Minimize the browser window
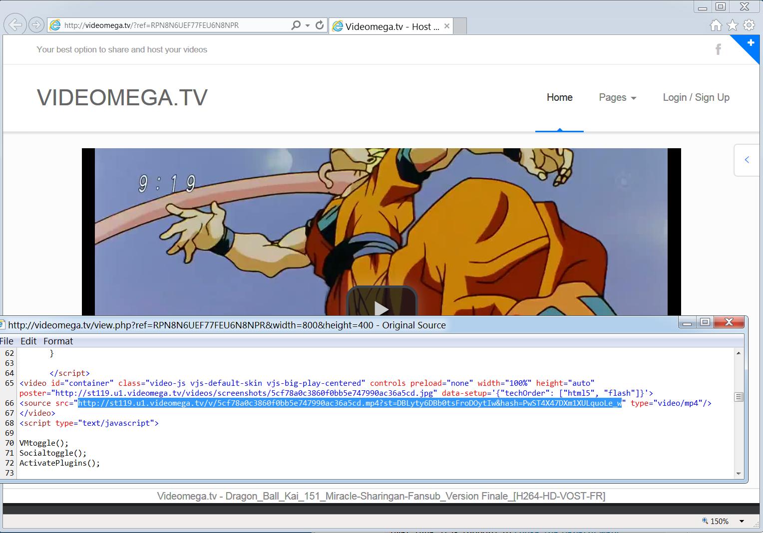The height and width of the screenshot is (533, 763). click(703, 6)
